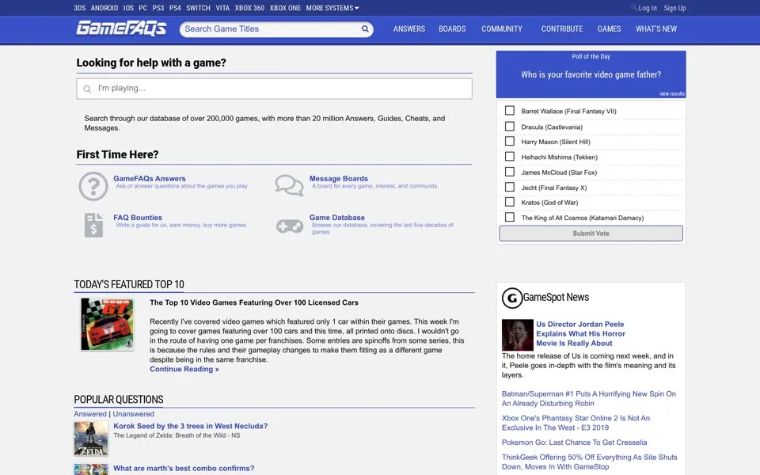Select the iOS system link

coord(128,8)
